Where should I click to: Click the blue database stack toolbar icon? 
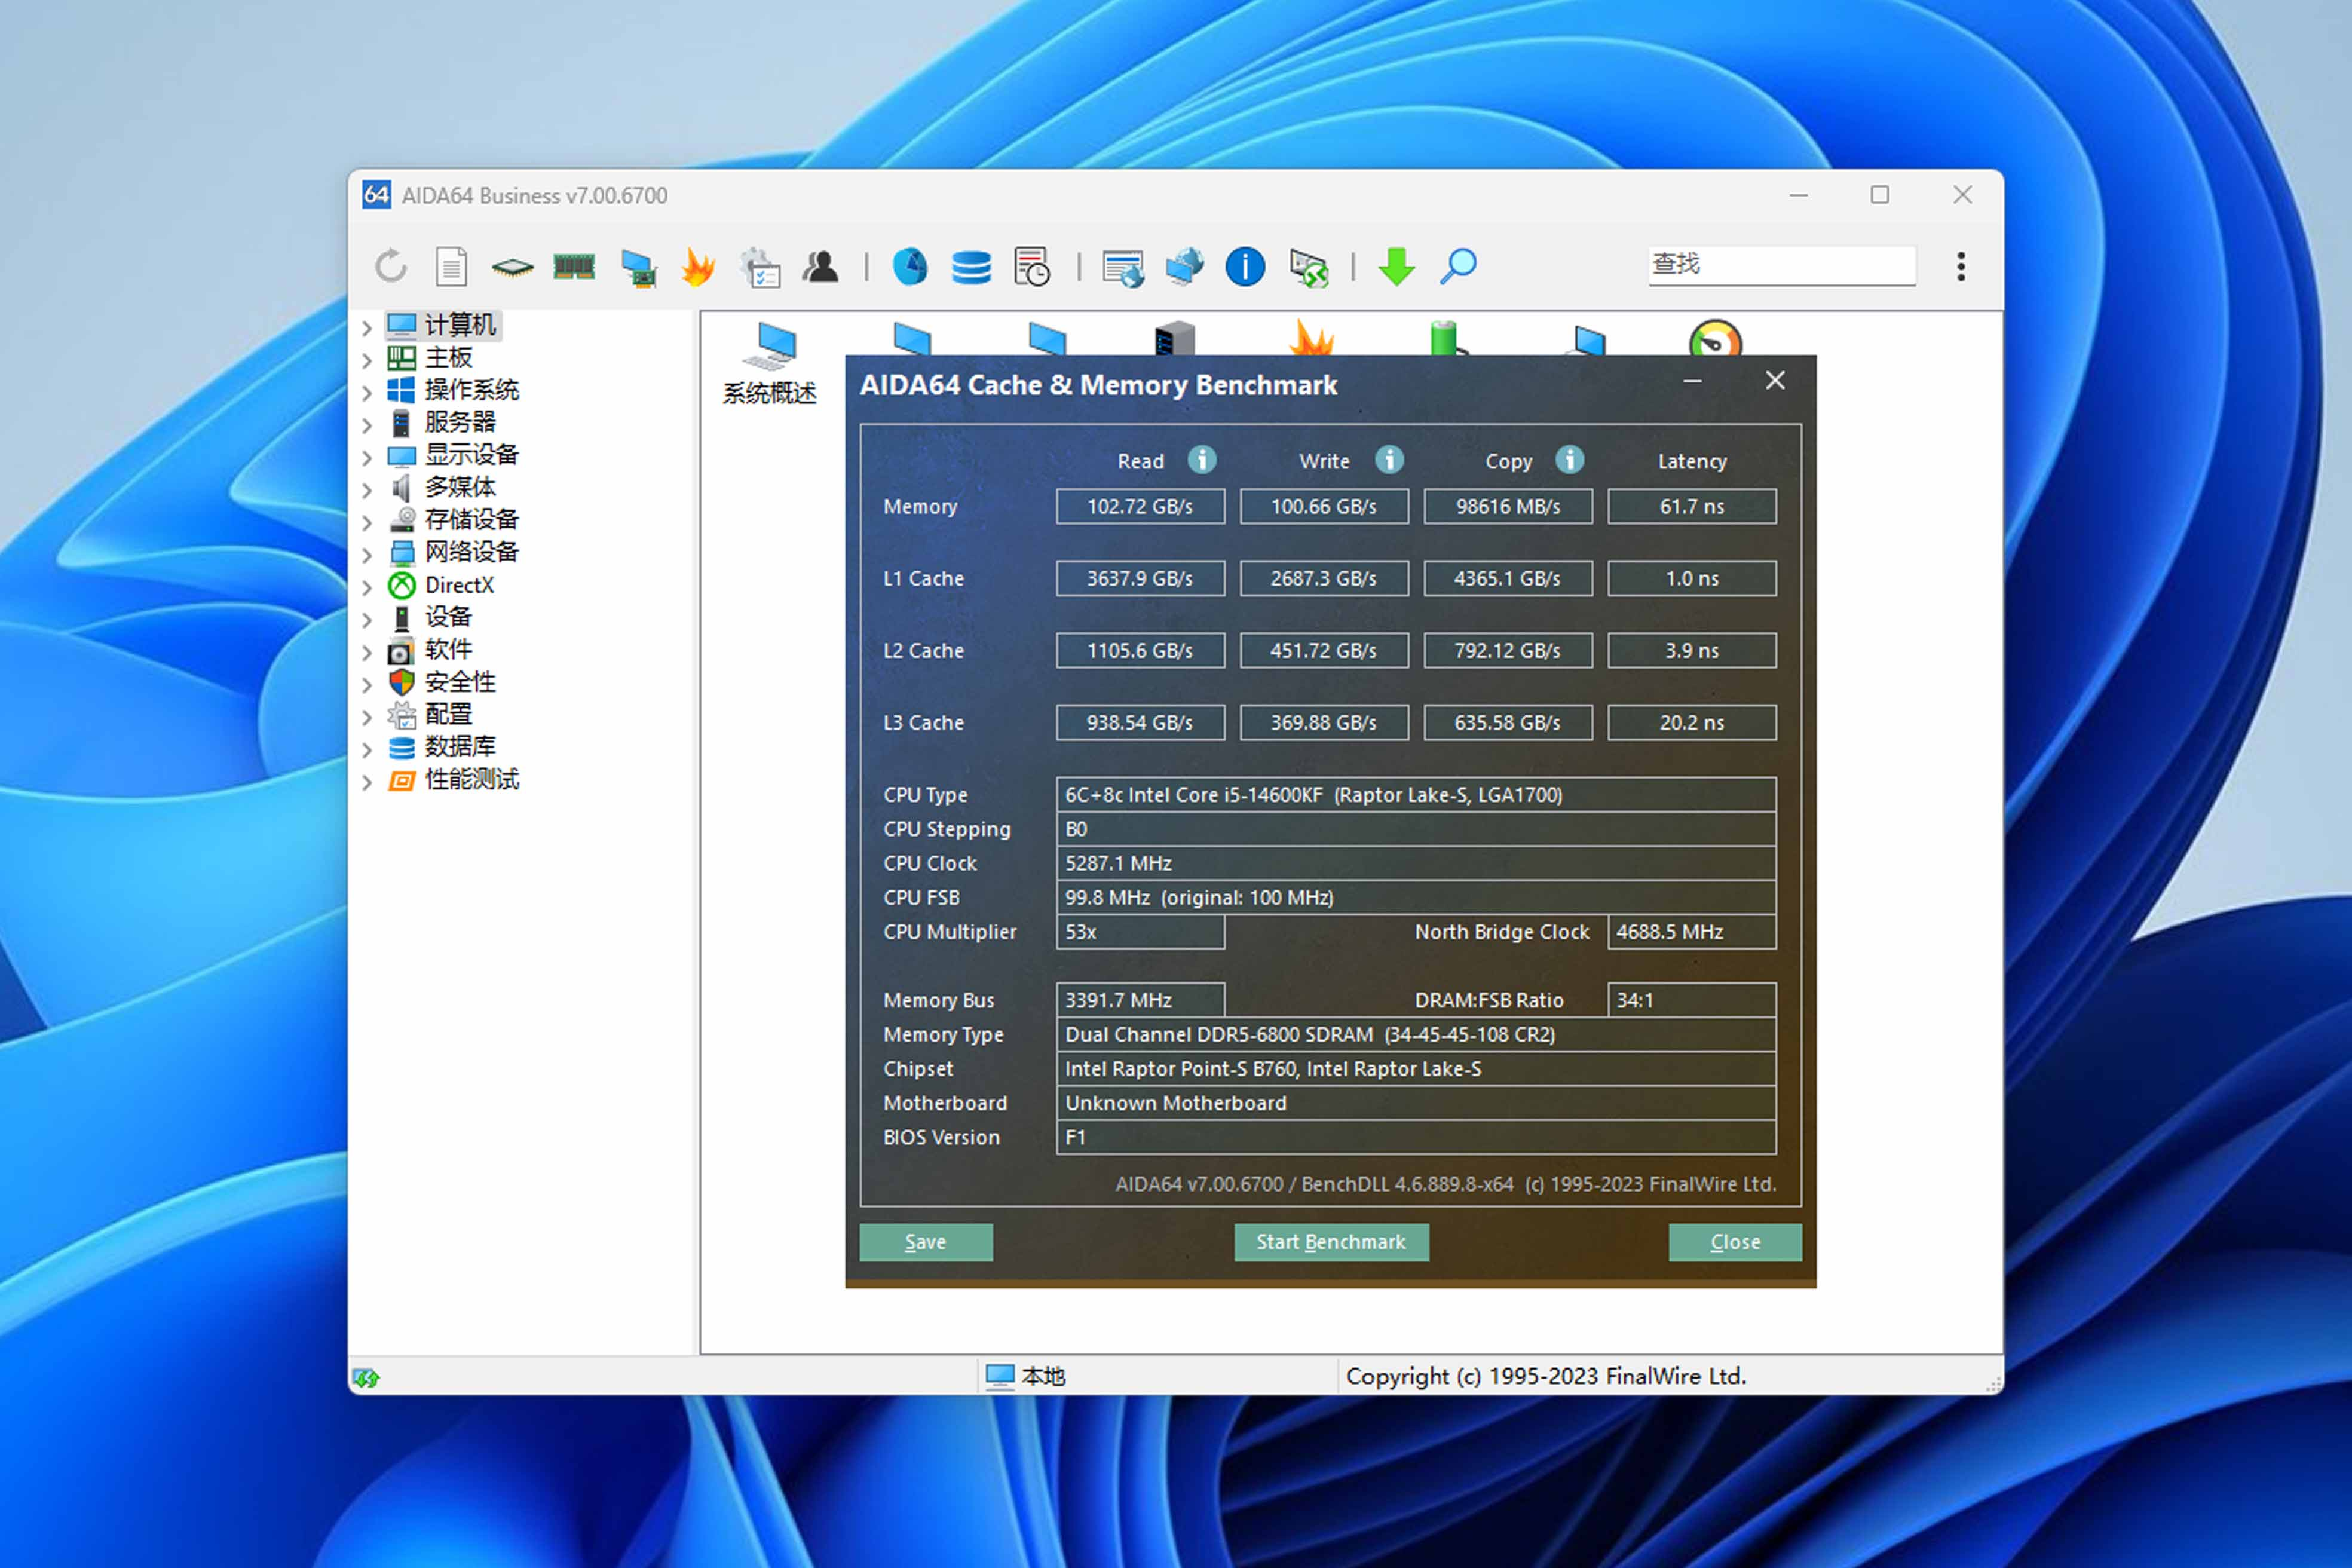click(971, 267)
